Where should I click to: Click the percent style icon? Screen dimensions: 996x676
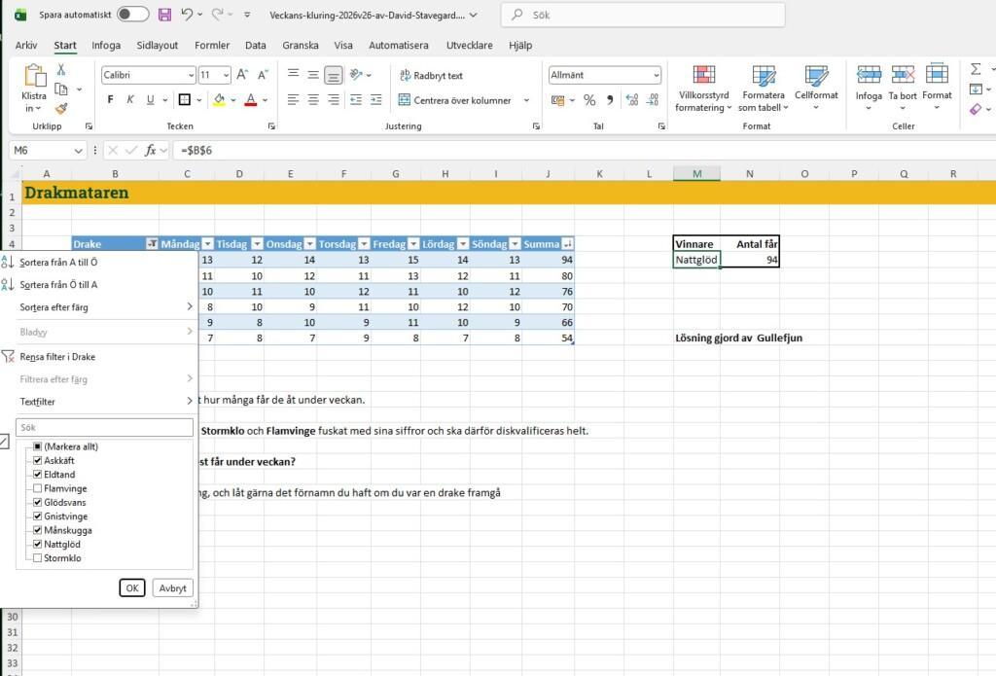tap(589, 100)
